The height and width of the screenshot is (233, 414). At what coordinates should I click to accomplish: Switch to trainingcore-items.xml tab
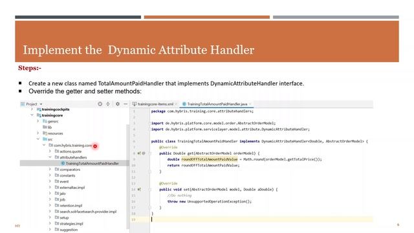pyautogui.click(x=155, y=104)
